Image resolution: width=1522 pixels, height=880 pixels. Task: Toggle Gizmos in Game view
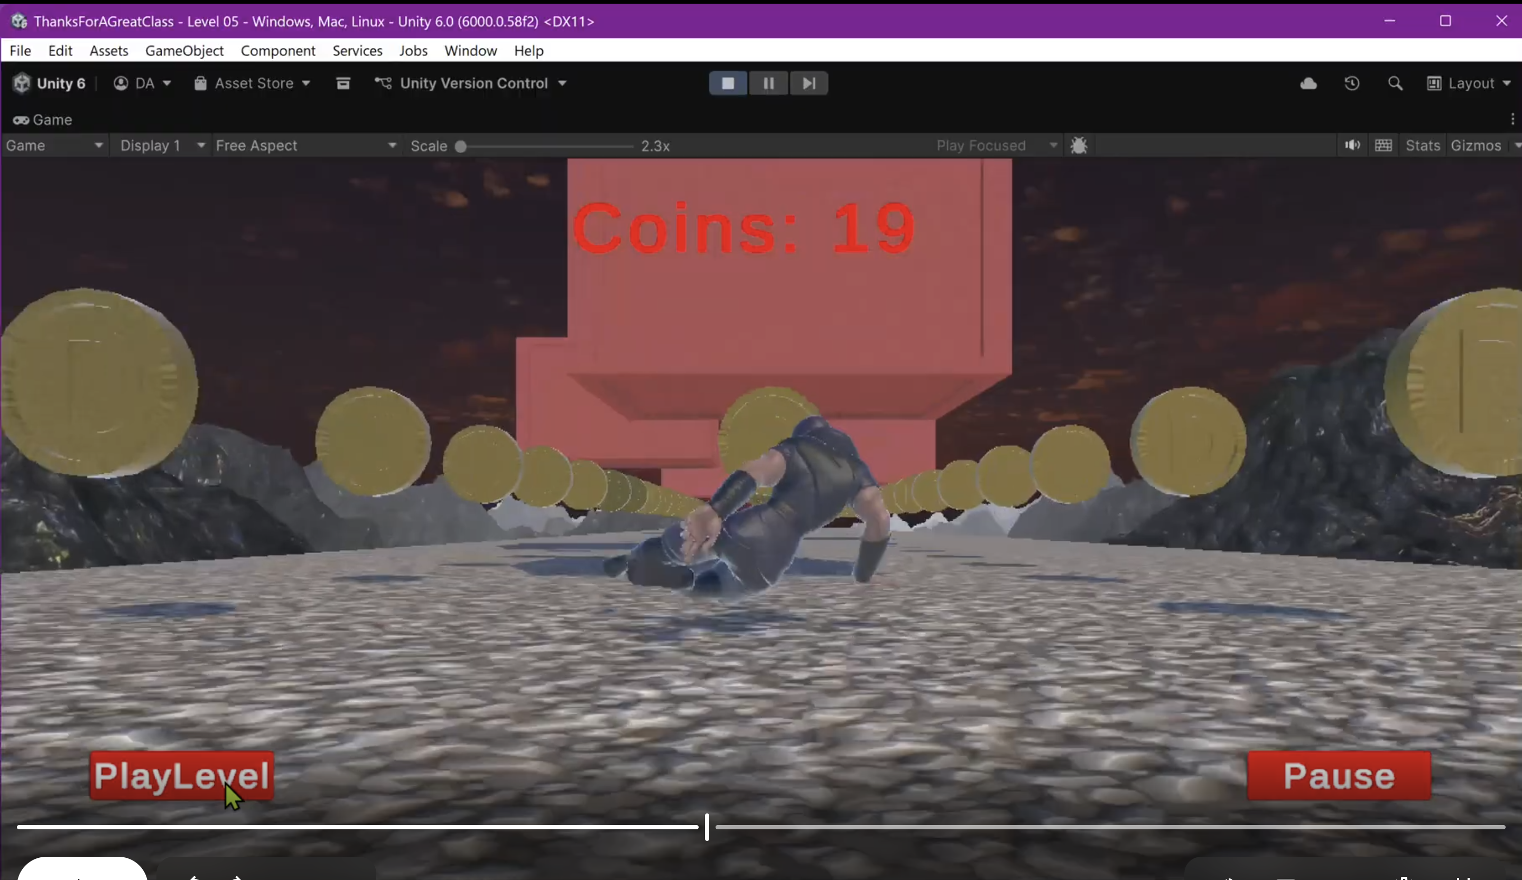click(x=1475, y=145)
